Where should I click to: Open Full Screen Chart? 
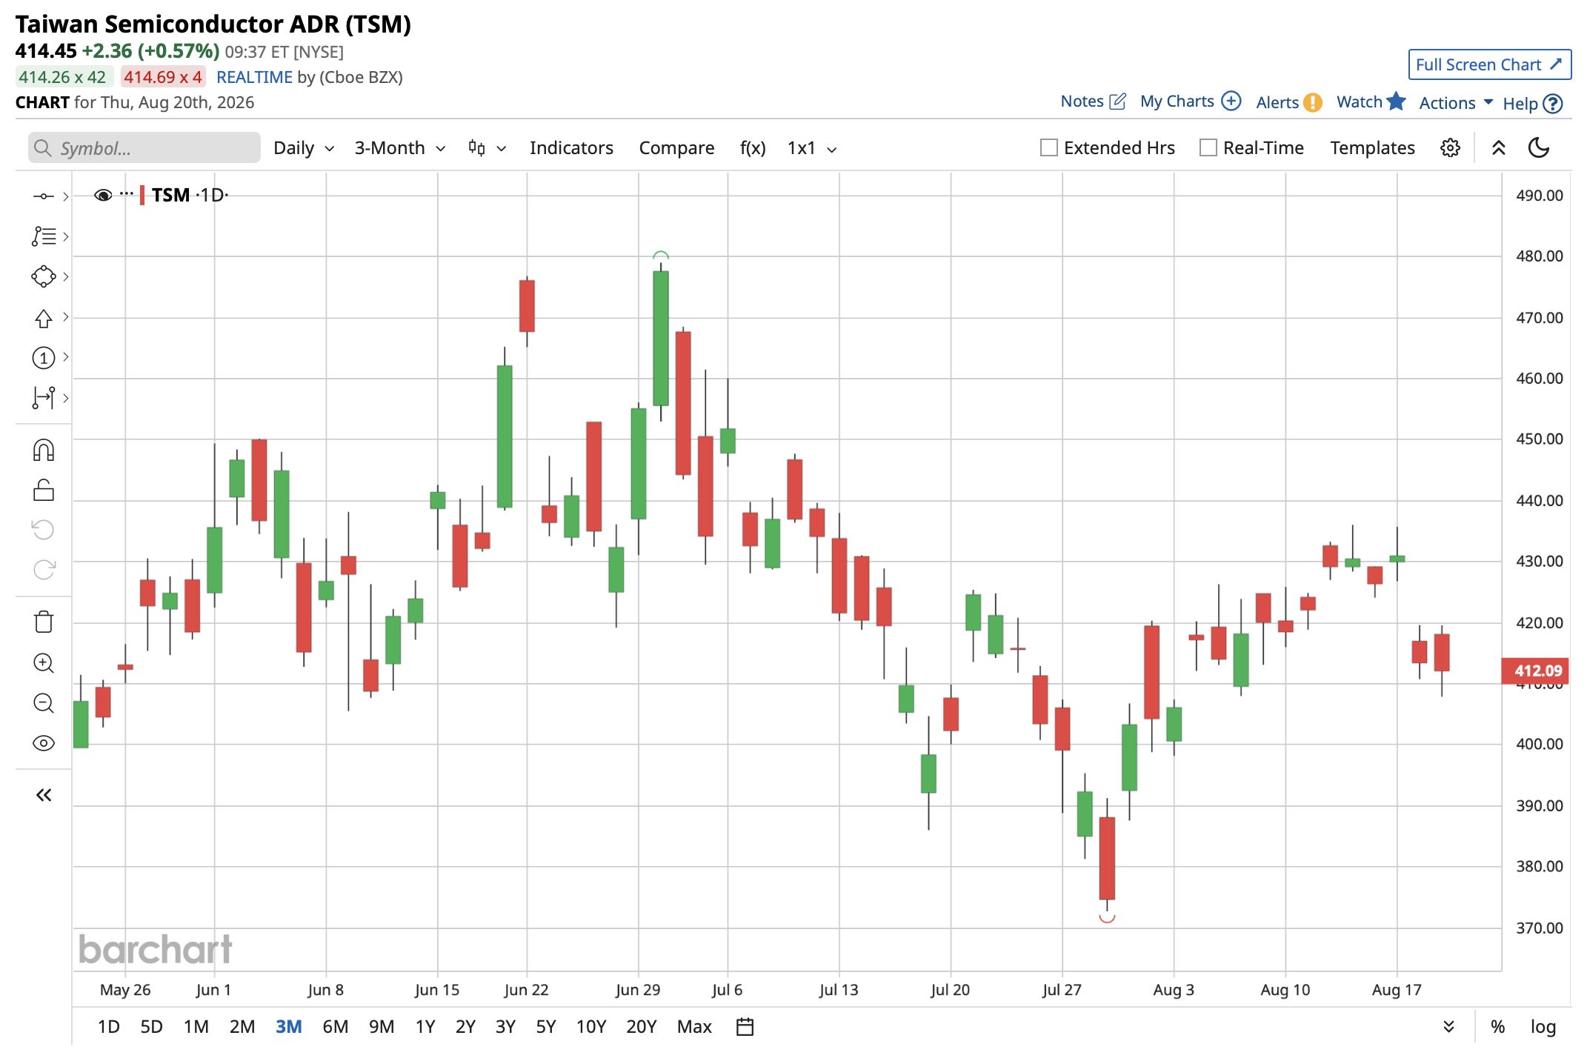click(x=1489, y=64)
